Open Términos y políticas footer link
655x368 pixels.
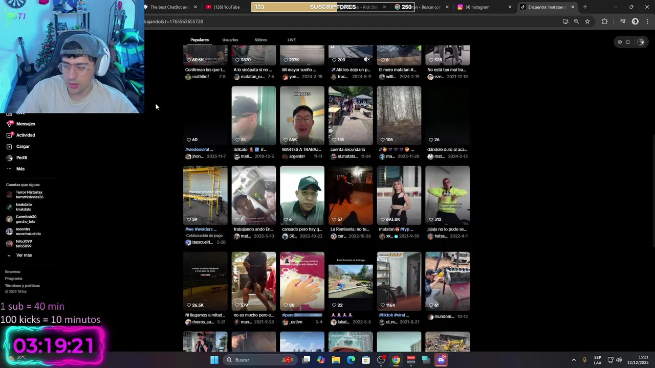tap(23, 286)
